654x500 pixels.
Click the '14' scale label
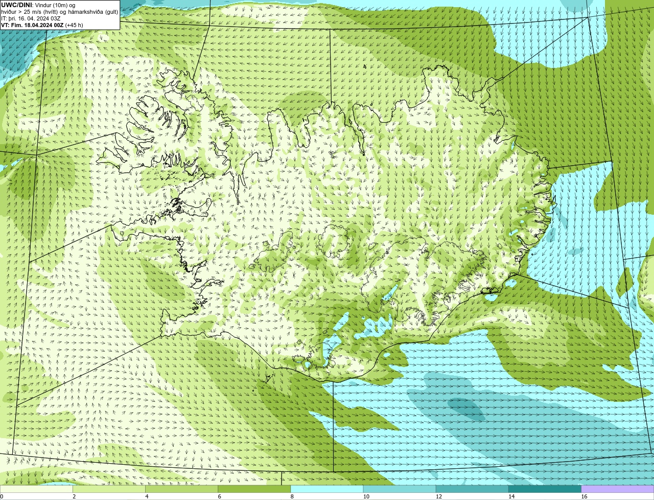pos(511,496)
